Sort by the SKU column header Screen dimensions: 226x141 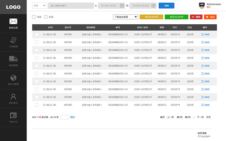pyautogui.click(x=175, y=27)
